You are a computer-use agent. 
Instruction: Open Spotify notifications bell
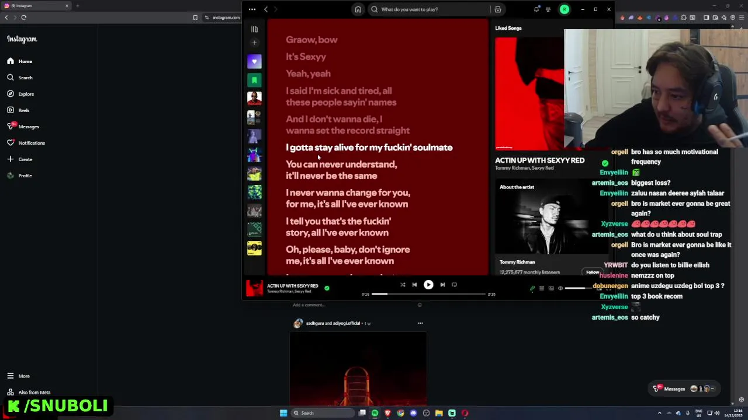tap(536, 9)
